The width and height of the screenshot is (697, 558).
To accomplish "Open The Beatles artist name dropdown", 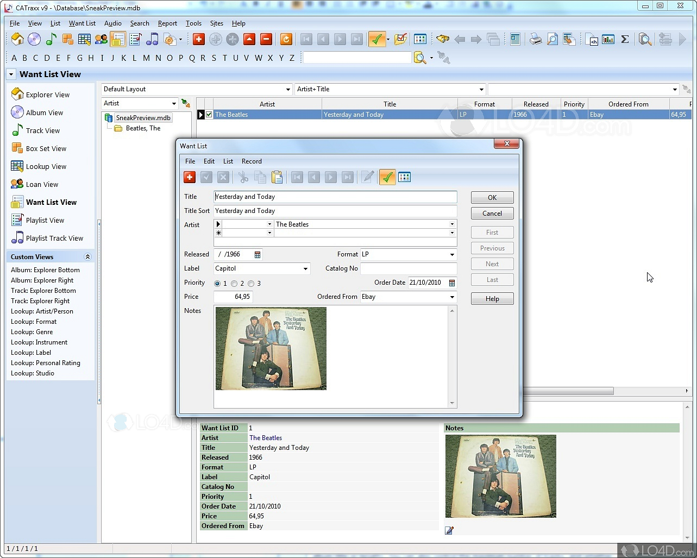I will [452, 224].
